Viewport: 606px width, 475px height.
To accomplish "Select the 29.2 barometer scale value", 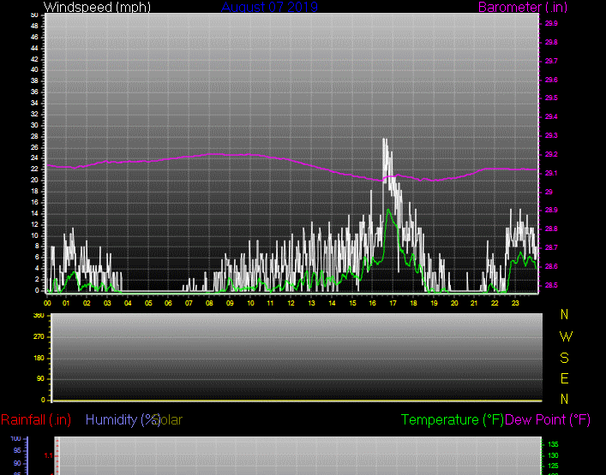I will (551, 154).
